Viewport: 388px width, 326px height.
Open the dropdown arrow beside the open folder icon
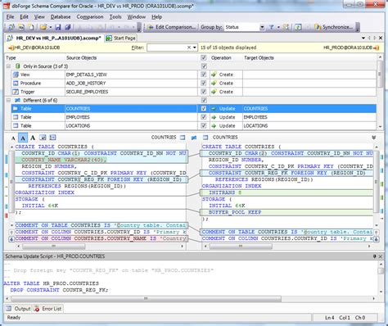[x=51, y=27]
